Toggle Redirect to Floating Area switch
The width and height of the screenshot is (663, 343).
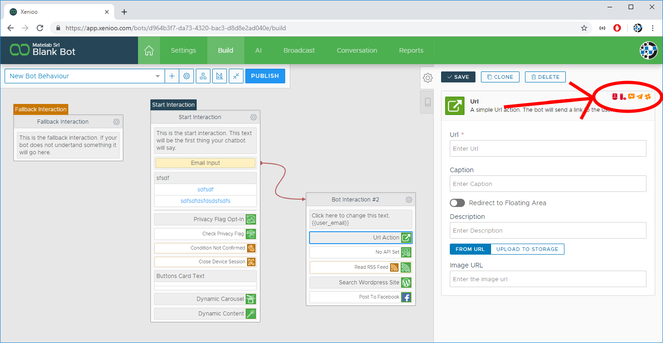(457, 203)
